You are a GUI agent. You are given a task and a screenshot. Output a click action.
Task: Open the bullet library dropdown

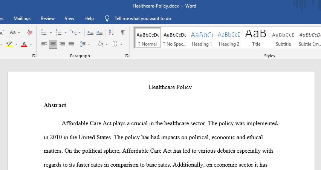(x=51, y=32)
